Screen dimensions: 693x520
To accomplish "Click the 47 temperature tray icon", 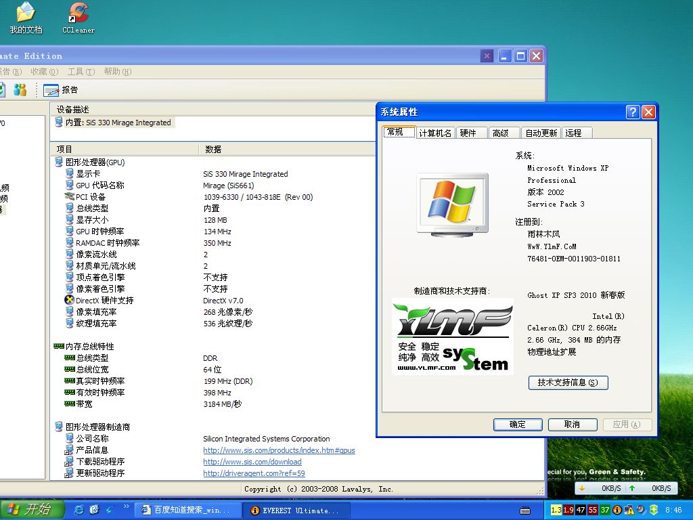I will tap(580, 510).
